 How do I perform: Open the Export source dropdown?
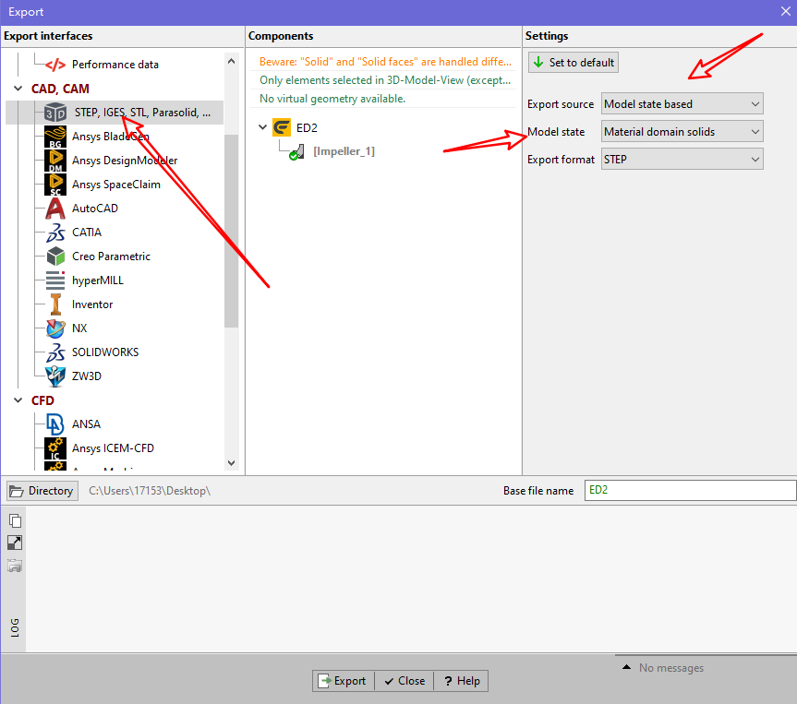coord(682,104)
